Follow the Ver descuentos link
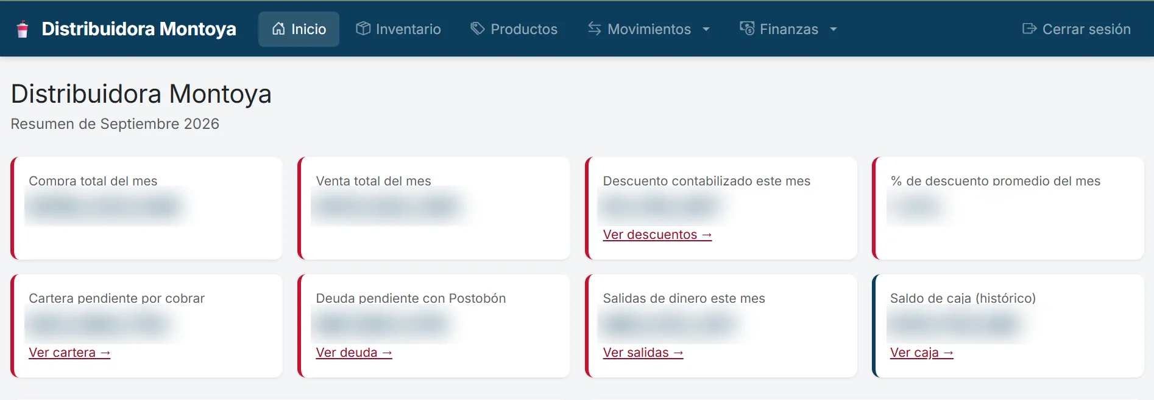The height and width of the screenshot is (400, 1154). pos(657,235)
